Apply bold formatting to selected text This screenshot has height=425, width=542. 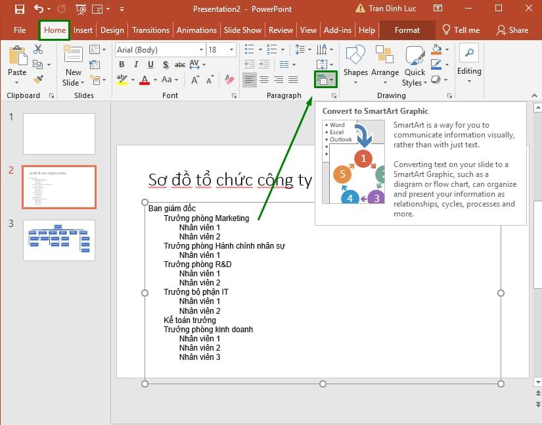click(x=122, y=64)
